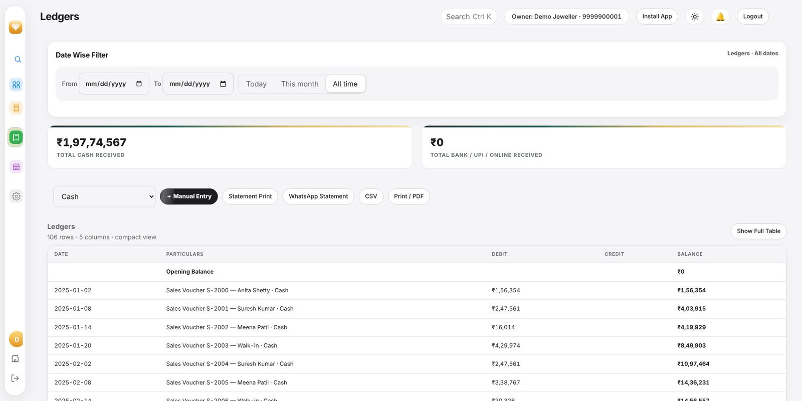
Task: Toggle the light/dark theme sun icon
Action: 695,17
